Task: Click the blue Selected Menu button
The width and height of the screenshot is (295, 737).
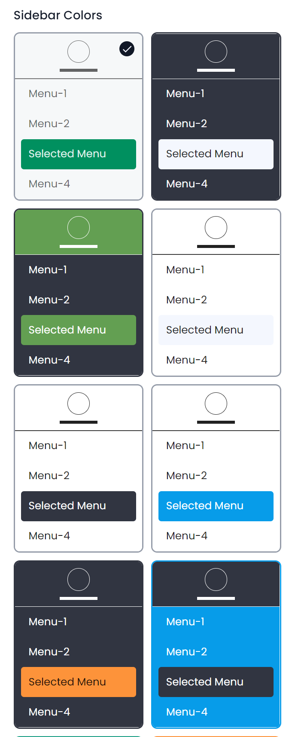Action: 216,506
